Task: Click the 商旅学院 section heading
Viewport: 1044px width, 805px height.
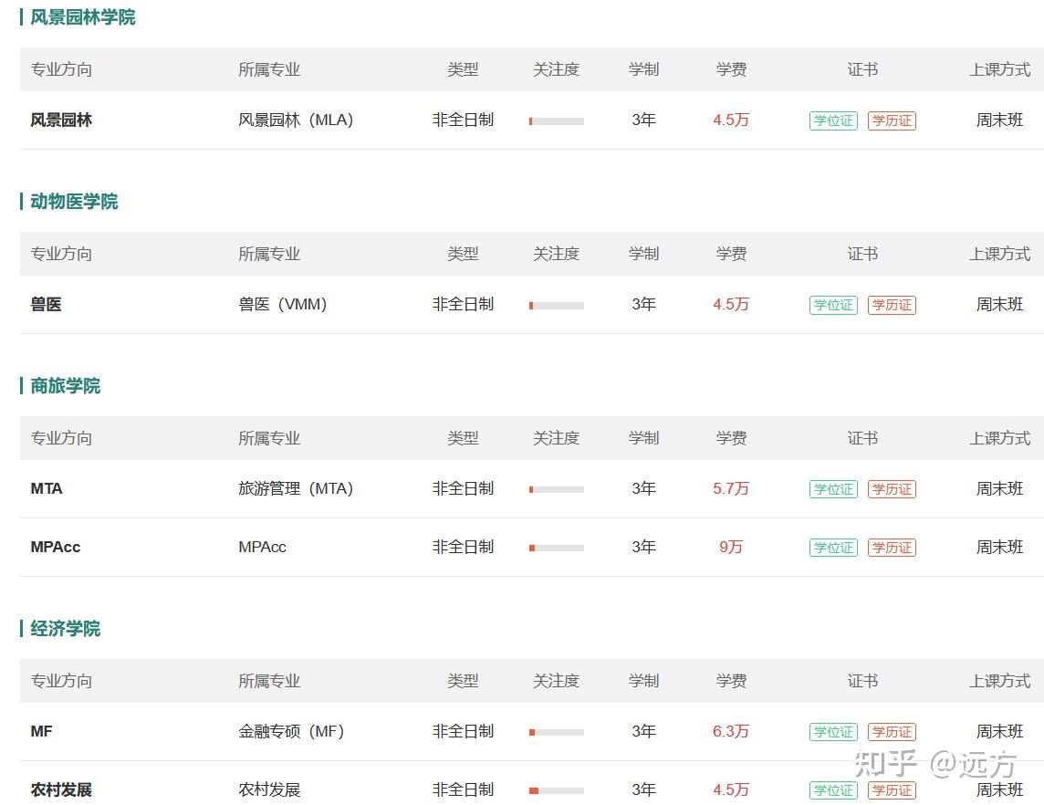Action: [66, 385]
